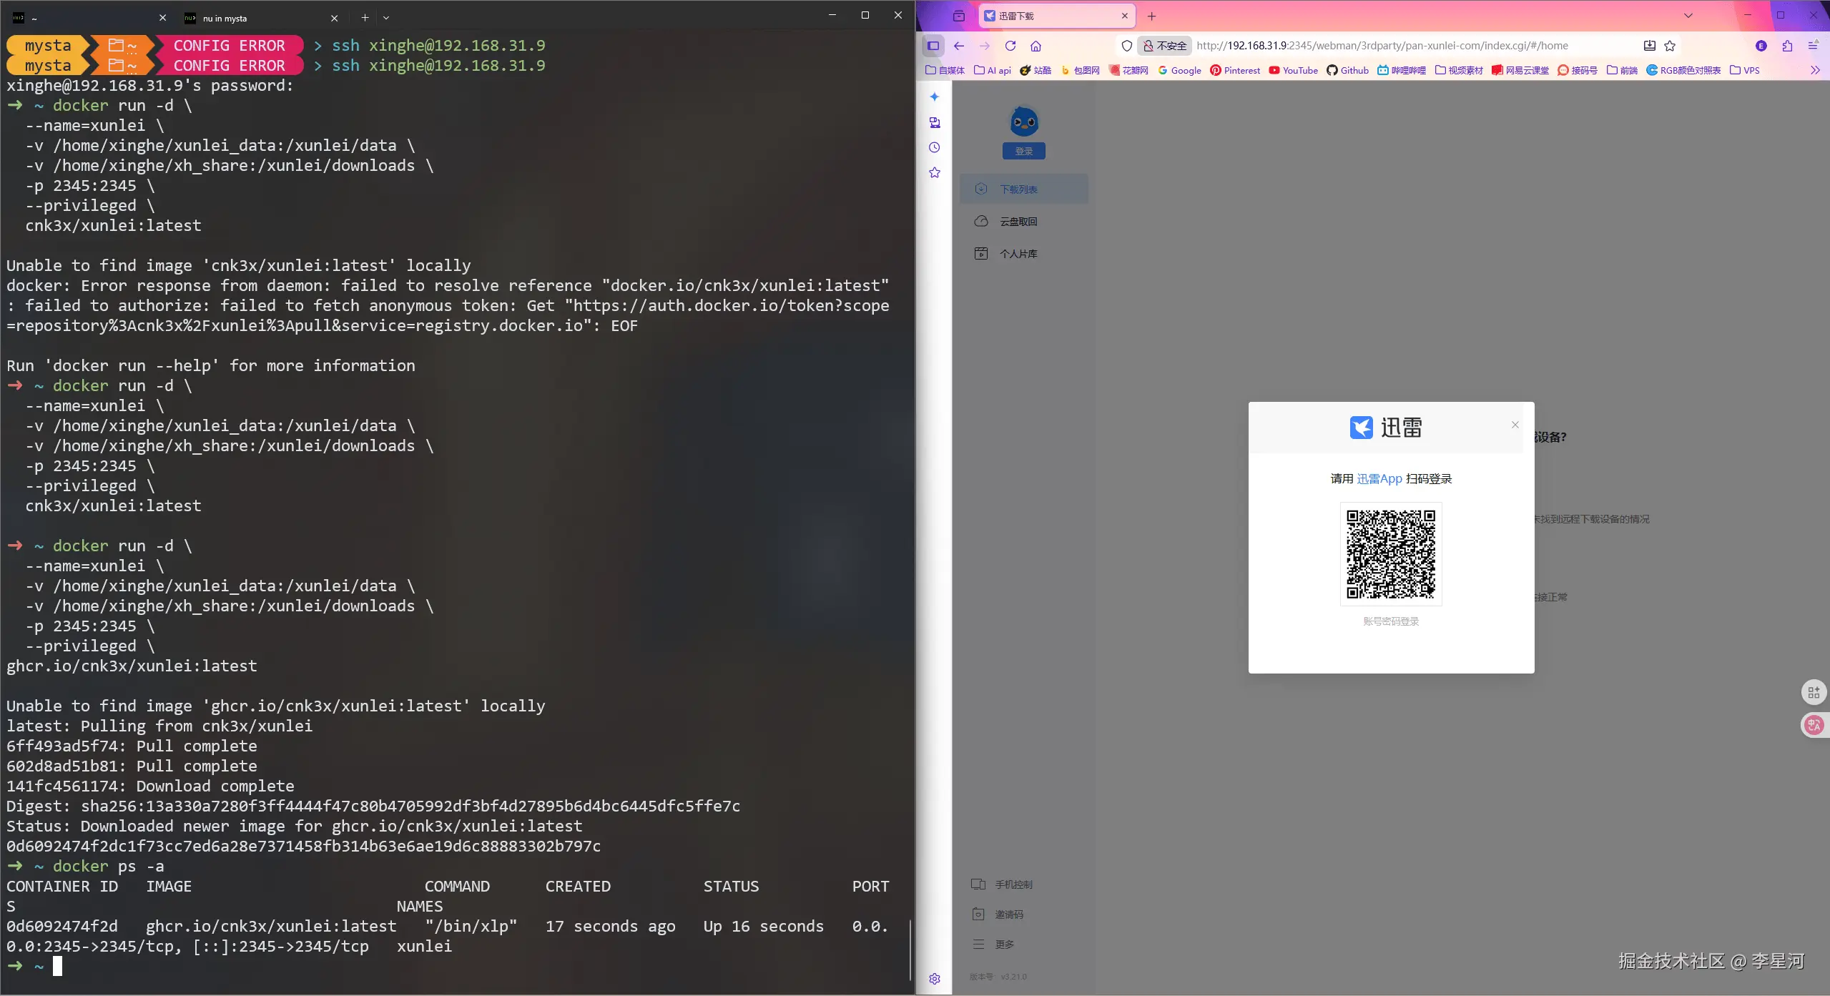This screenshot has height=996, width=1830.
Task: Close the Xunlei QR code login dialog
Action: click(x=1515, y=425)
